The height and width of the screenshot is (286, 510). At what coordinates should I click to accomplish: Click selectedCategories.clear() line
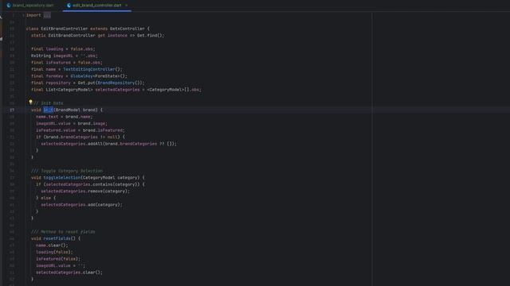click(69, 272)
